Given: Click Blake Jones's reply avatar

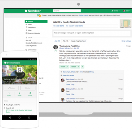Looking at the screenshot, I should pyautogui.click(x=63, y=80).
